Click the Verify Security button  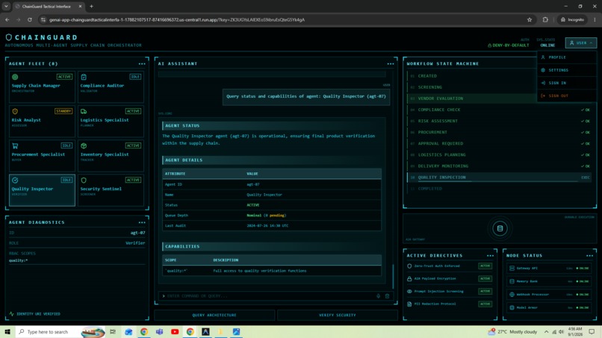point(338,315)
